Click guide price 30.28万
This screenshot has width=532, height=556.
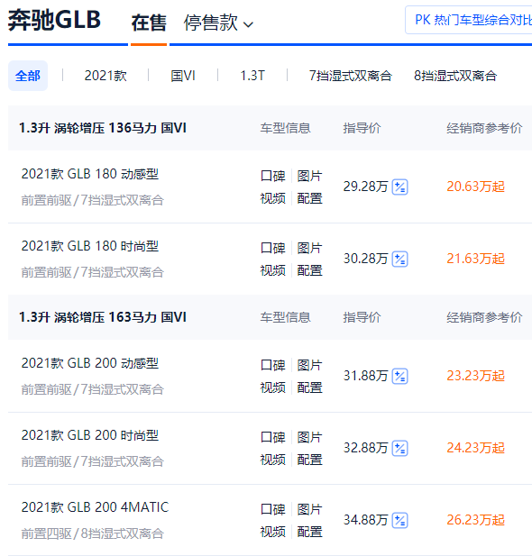[365, 259]
